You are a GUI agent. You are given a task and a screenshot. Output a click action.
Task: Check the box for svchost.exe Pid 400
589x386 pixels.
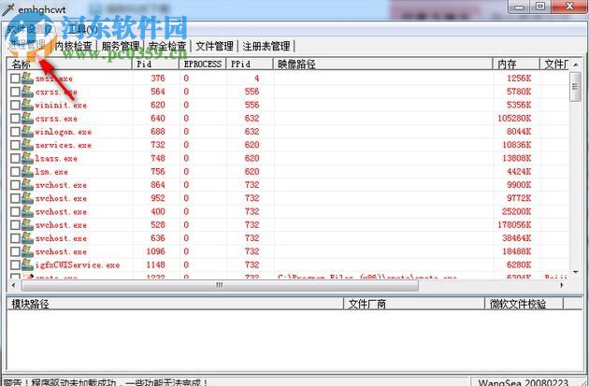coord(15,212)
